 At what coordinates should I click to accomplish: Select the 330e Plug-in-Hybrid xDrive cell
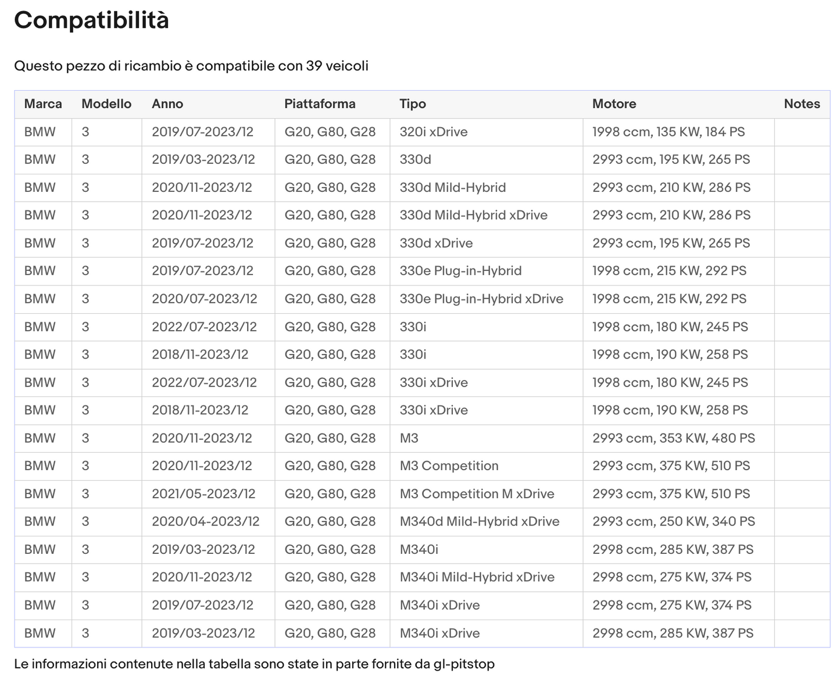click(481, 299)
